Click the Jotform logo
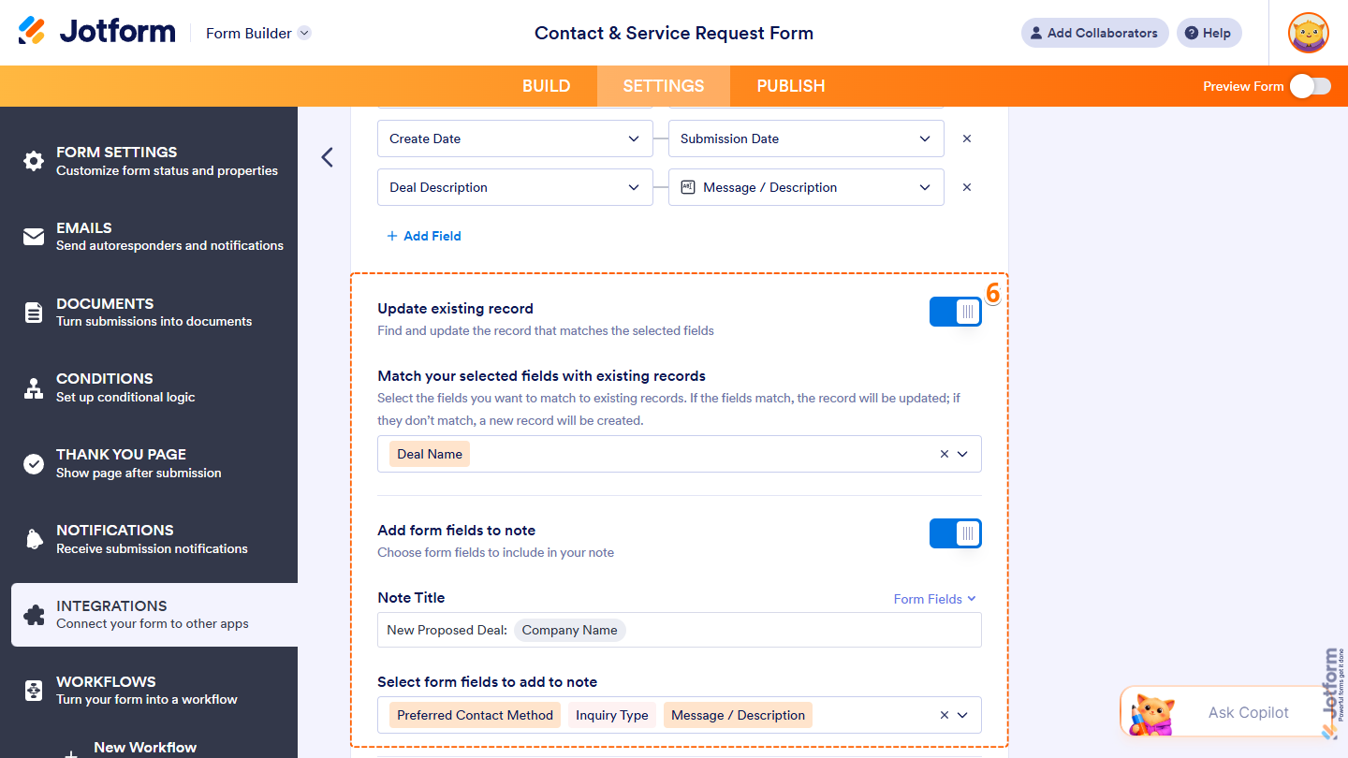Viewport: 1348px width, 758px height. click(x=96, y=32)
